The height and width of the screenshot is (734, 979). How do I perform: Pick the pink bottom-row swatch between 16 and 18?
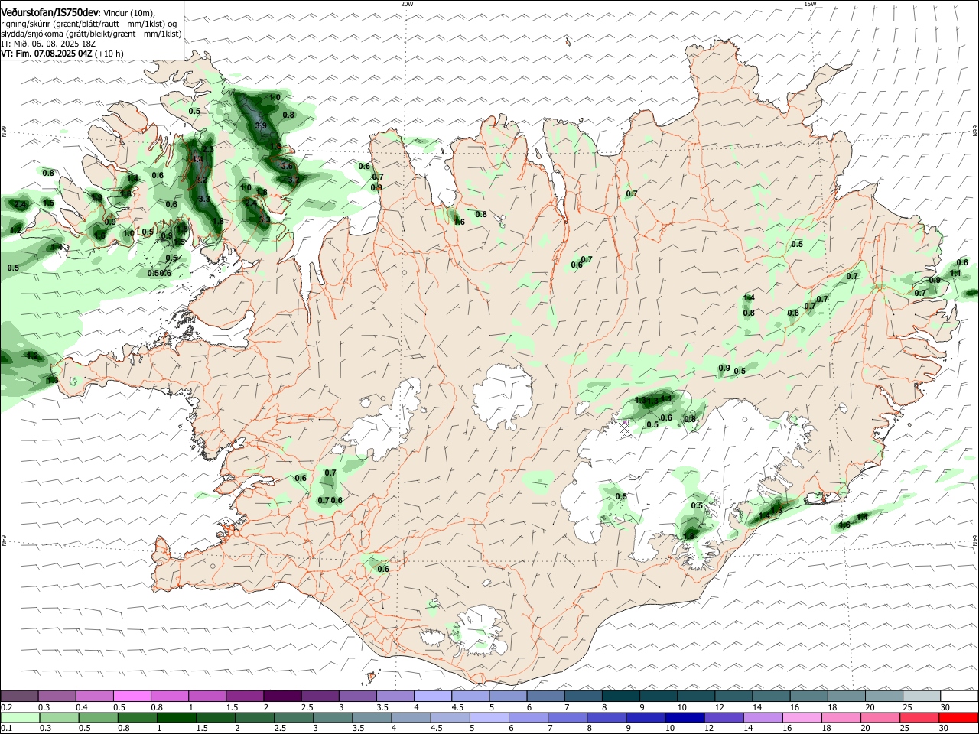tap(802, 717)
